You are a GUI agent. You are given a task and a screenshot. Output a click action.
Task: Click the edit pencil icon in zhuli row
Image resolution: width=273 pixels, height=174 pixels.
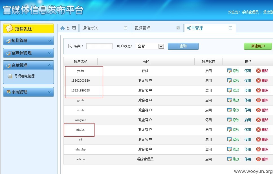click(229, 130)
